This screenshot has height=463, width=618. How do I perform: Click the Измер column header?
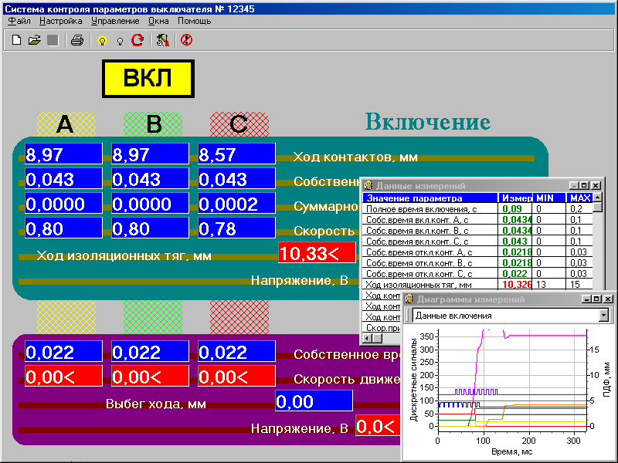(x=515, y=198)
